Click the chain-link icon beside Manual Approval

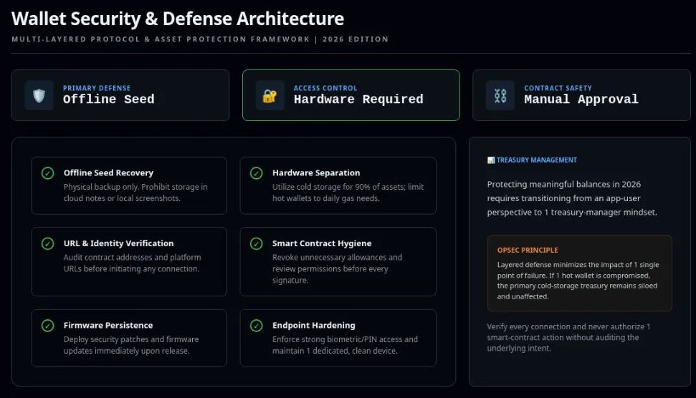500,95
